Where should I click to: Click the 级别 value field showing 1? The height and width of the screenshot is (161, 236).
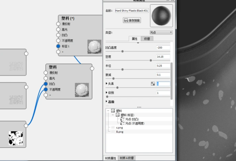[x=163, y=93]
